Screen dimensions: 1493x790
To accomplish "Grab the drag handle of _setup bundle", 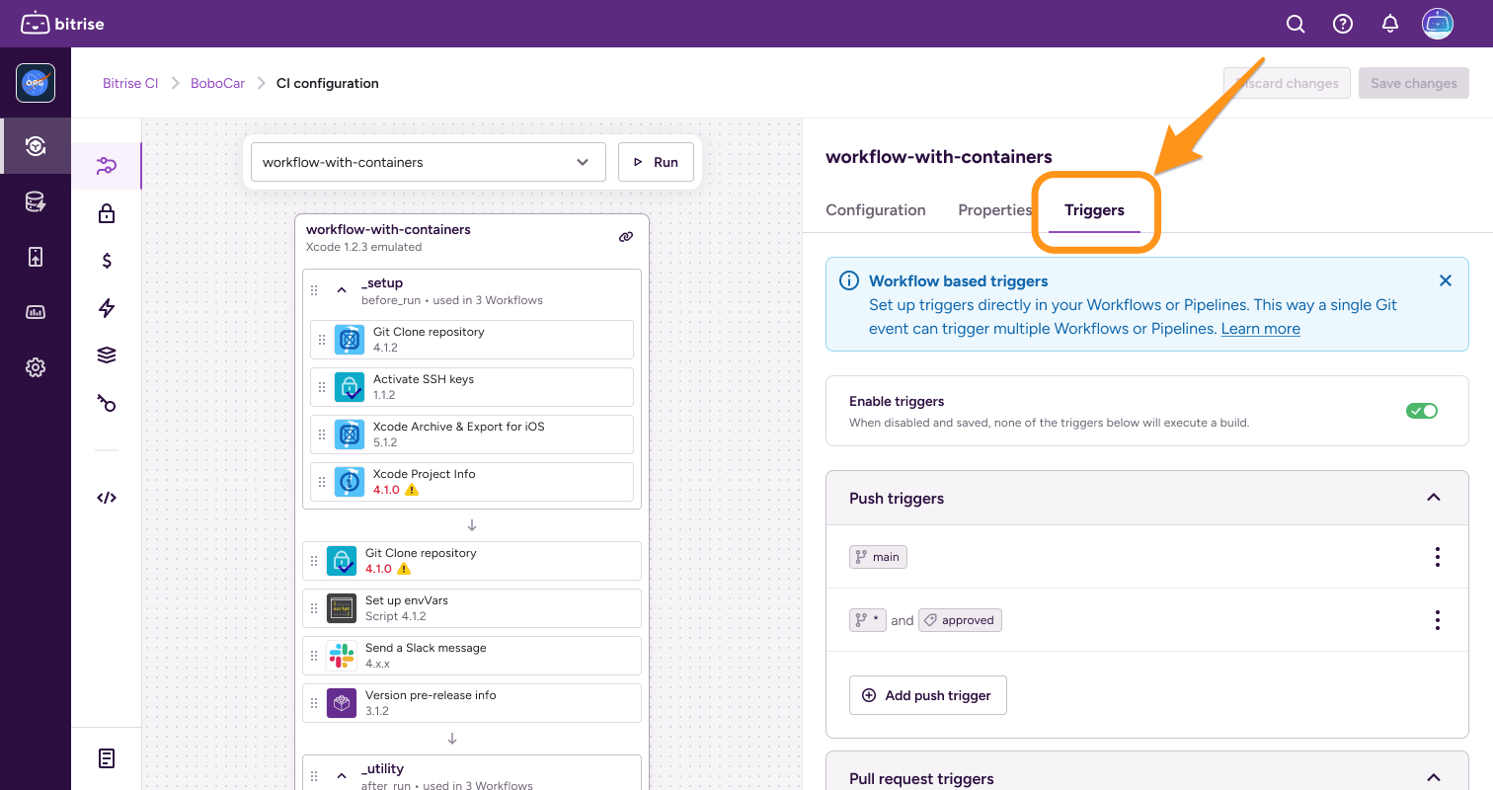I will coord(314,290).
